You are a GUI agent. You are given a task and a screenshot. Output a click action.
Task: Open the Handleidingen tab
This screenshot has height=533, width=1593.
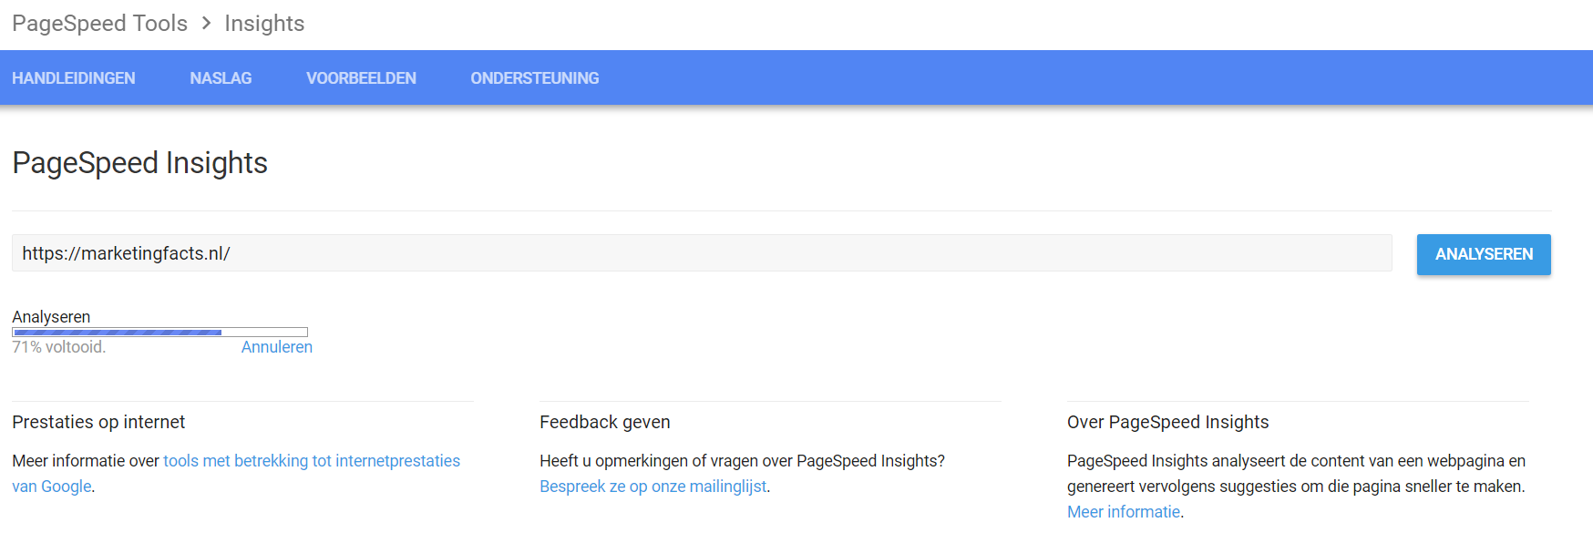coord(74,78)
